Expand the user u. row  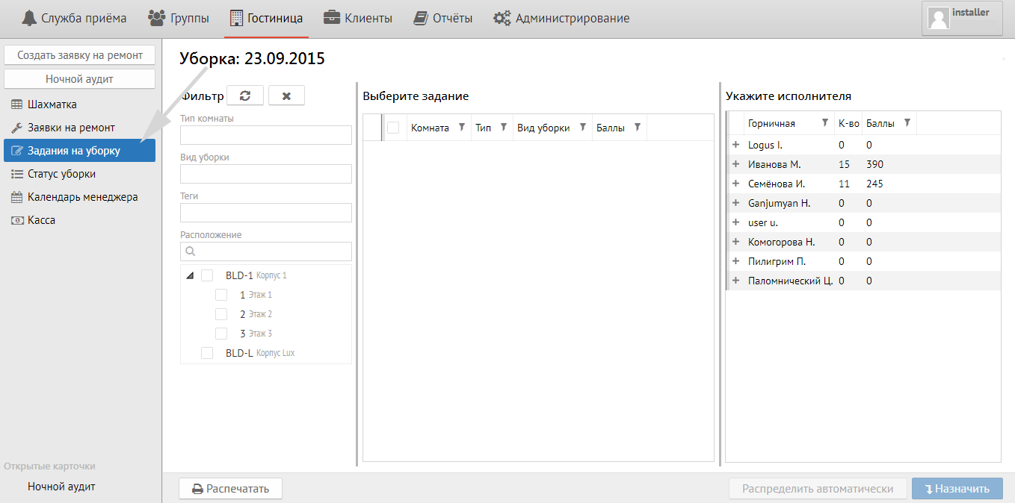point(735,222)
